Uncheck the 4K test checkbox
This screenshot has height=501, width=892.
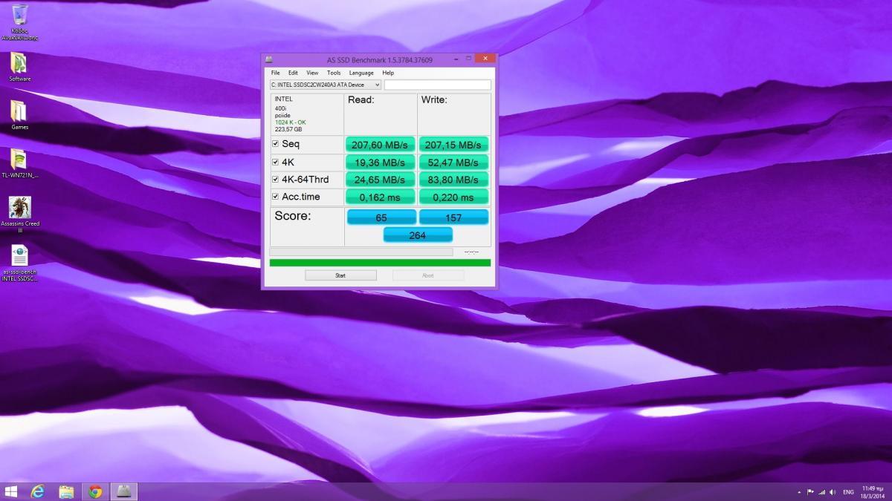click(276, 162)
